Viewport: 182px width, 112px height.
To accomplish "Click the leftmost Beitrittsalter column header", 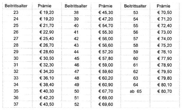I will coord(16,6).
